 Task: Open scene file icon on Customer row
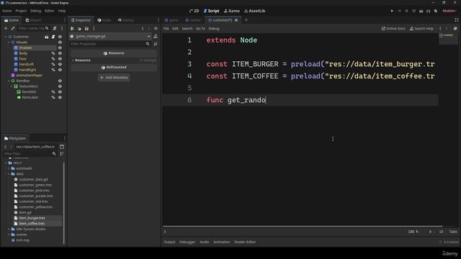[x=46, y=37]
